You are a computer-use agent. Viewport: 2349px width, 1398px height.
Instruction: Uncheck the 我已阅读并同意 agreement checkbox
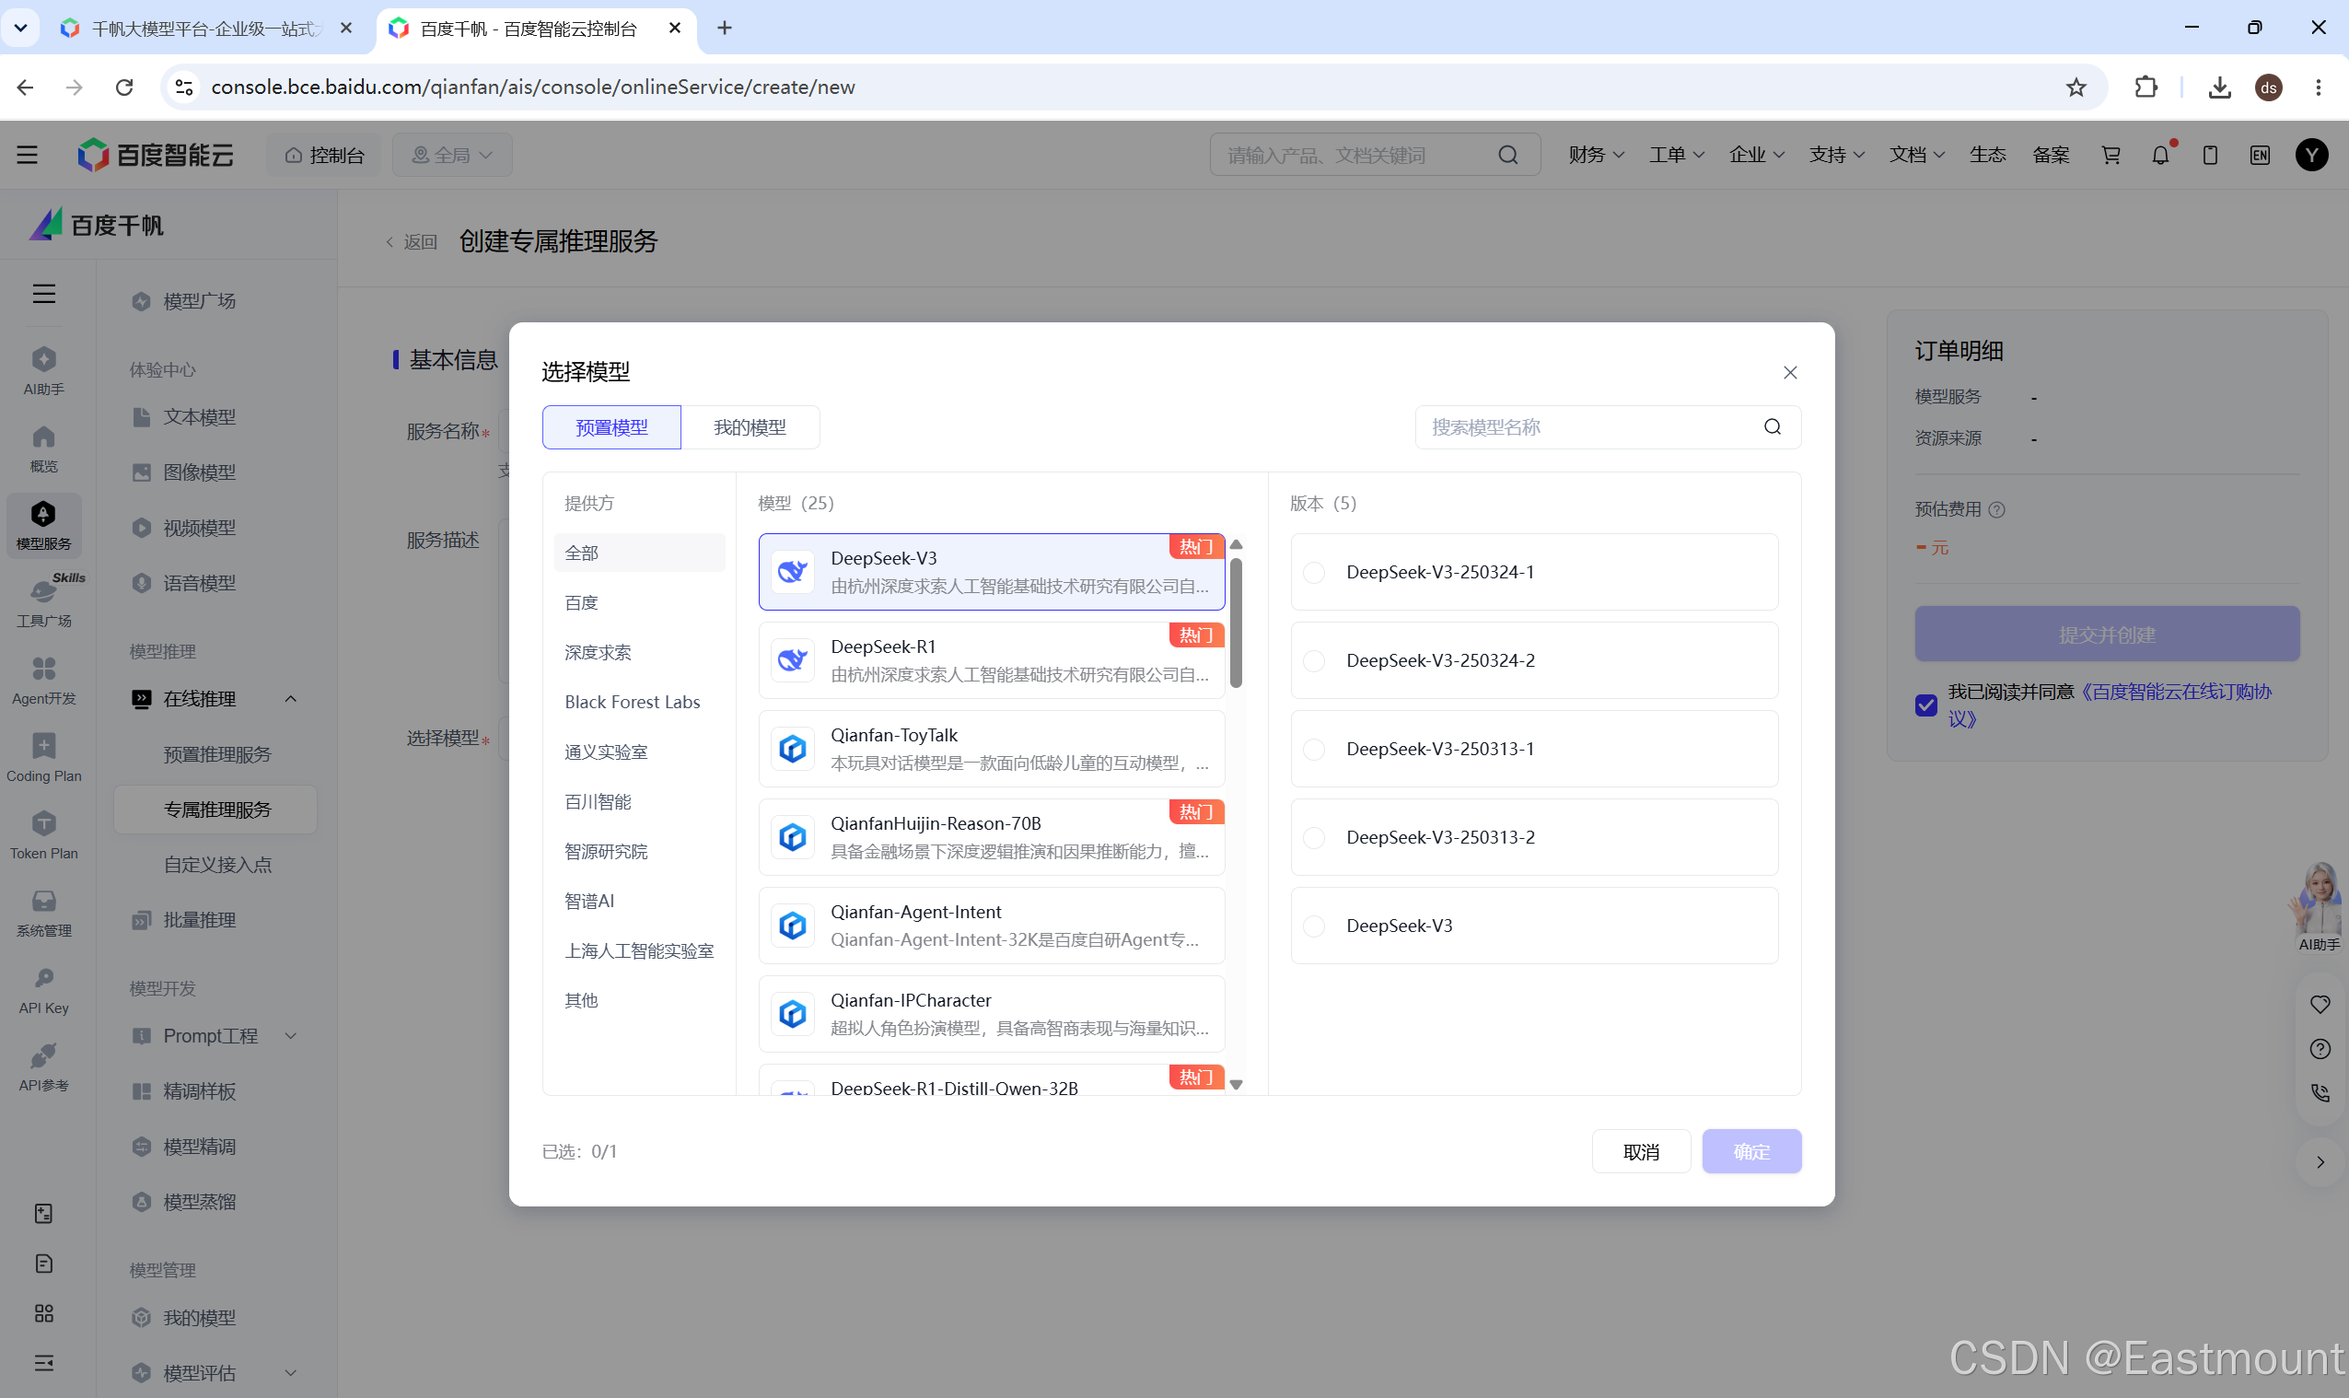(x=1926, y=705)
